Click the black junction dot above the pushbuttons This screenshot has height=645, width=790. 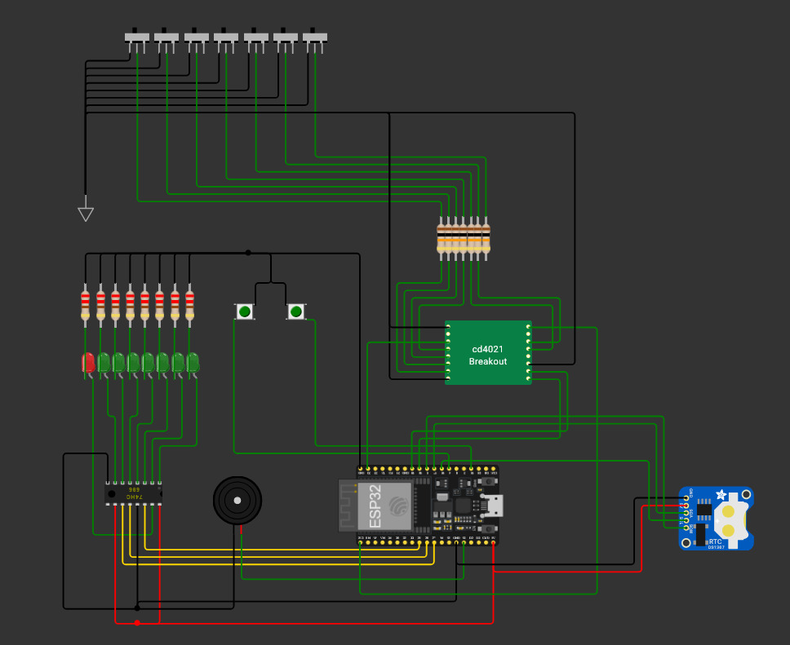[248, 253]
